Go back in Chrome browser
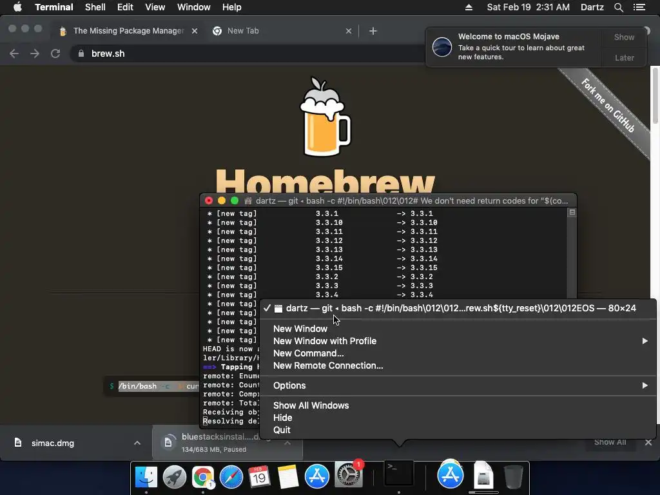660x495 pixels. click(x=14, y=53)
